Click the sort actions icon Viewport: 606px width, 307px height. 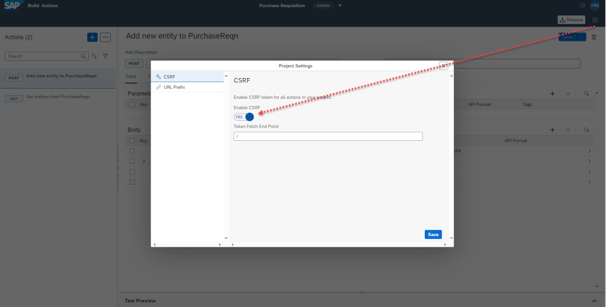pyautogui.click(x=94, y=56)
